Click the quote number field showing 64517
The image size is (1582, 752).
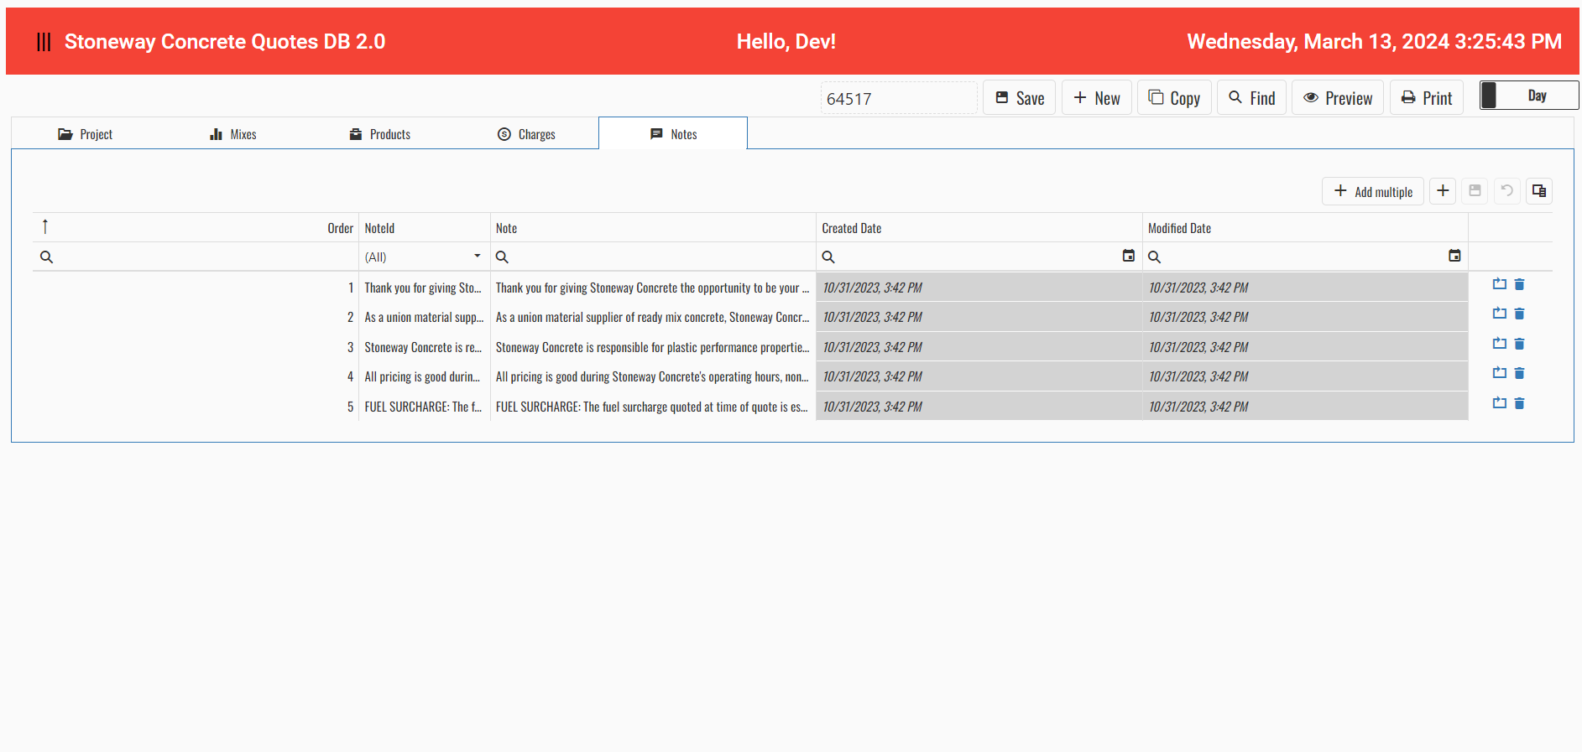point(899,98)
